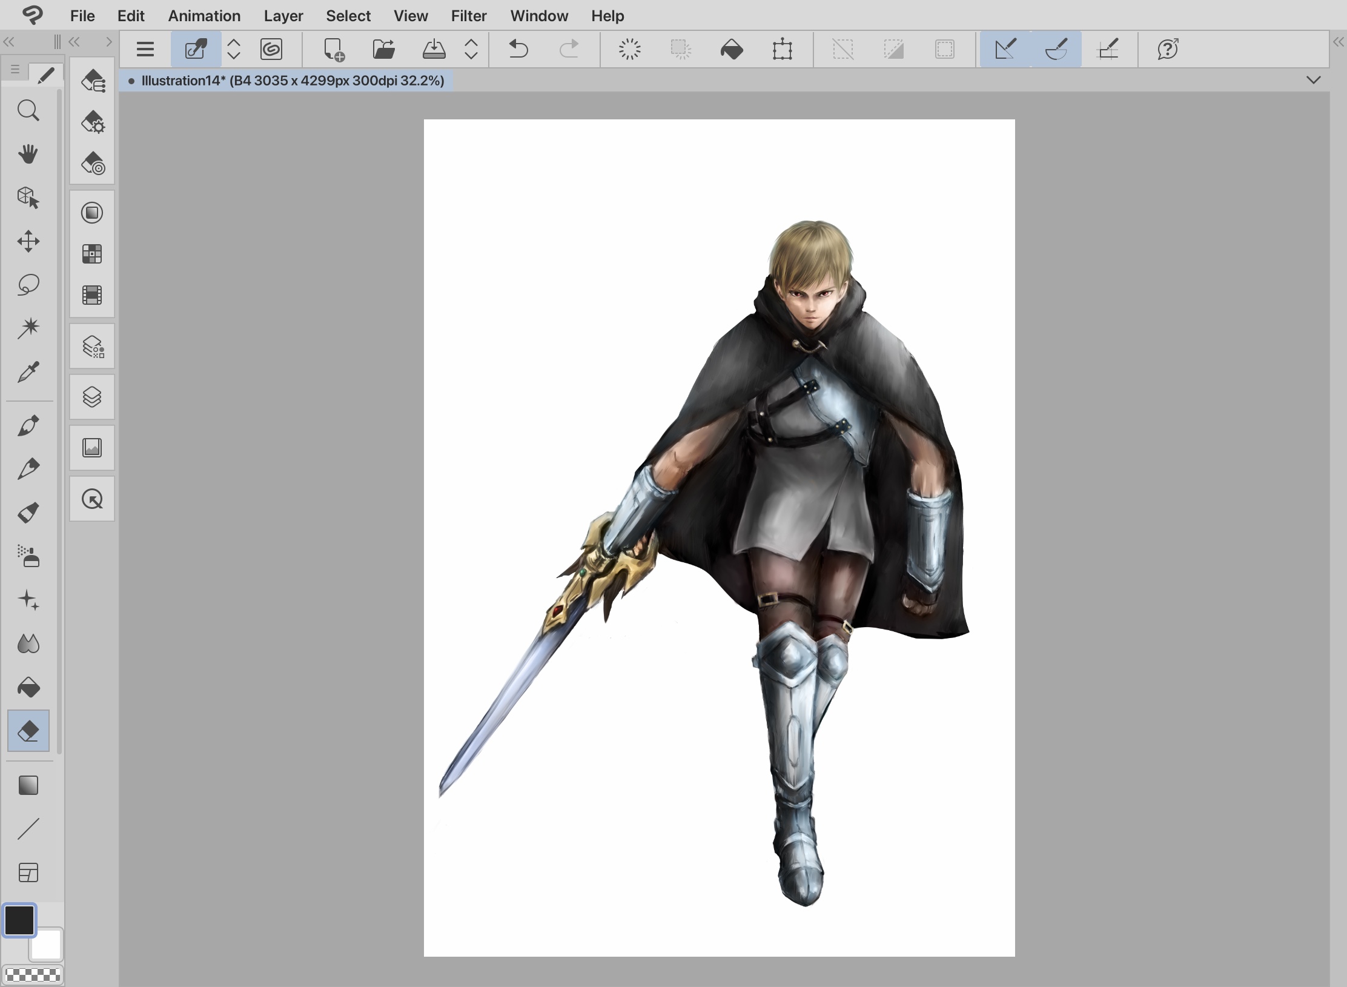Open the Color Wheel circle panel
This screenshot has width=1347, height=987.
tap(92, 213)
